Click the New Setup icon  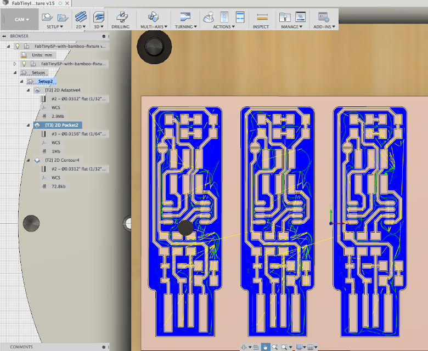pyautogui.click(x=47, y=17)
